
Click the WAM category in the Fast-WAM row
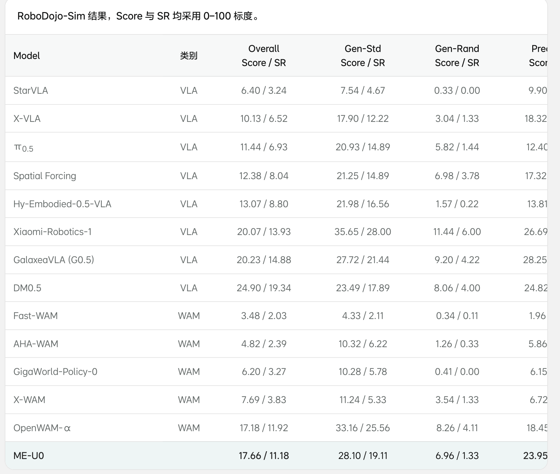pyautogui.click(x=189, y=316)
